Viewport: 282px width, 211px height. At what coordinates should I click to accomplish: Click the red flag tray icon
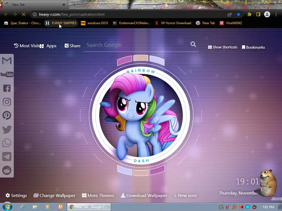241,207
